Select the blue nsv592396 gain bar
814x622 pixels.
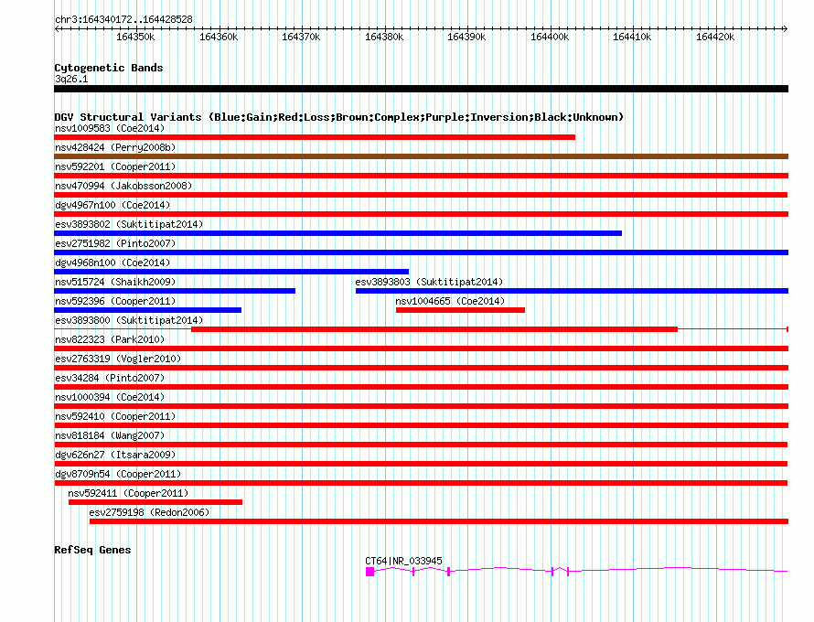click(x=148, y=310)
